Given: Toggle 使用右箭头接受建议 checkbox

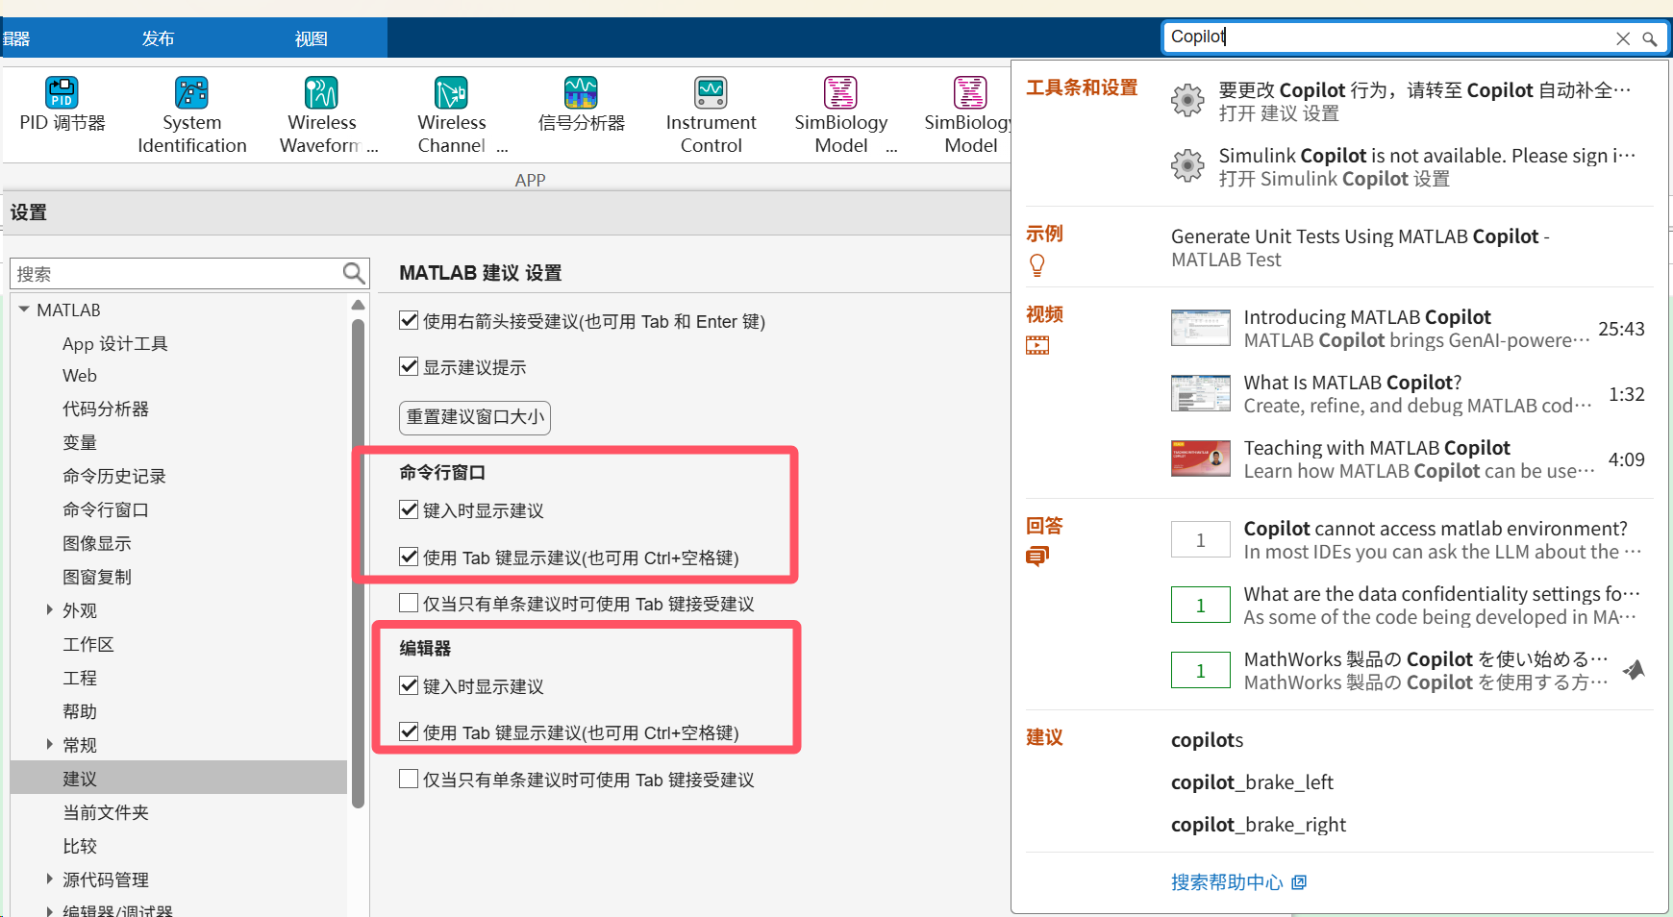Looking at the screenshot, I should coord(409,320).
